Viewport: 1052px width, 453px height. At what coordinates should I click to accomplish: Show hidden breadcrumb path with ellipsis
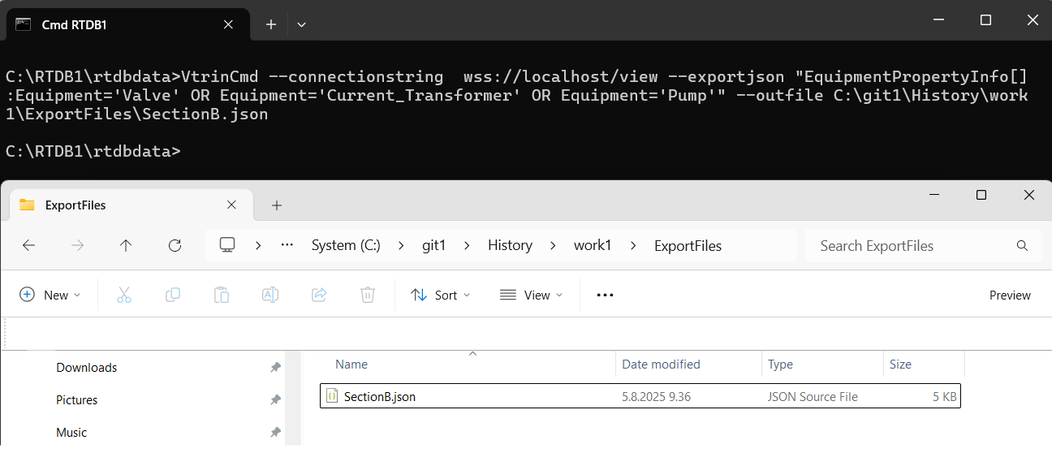pos(287,245)
